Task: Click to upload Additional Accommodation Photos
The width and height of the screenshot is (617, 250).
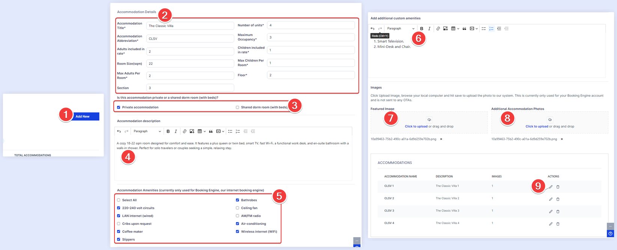Action: point(537,126)
